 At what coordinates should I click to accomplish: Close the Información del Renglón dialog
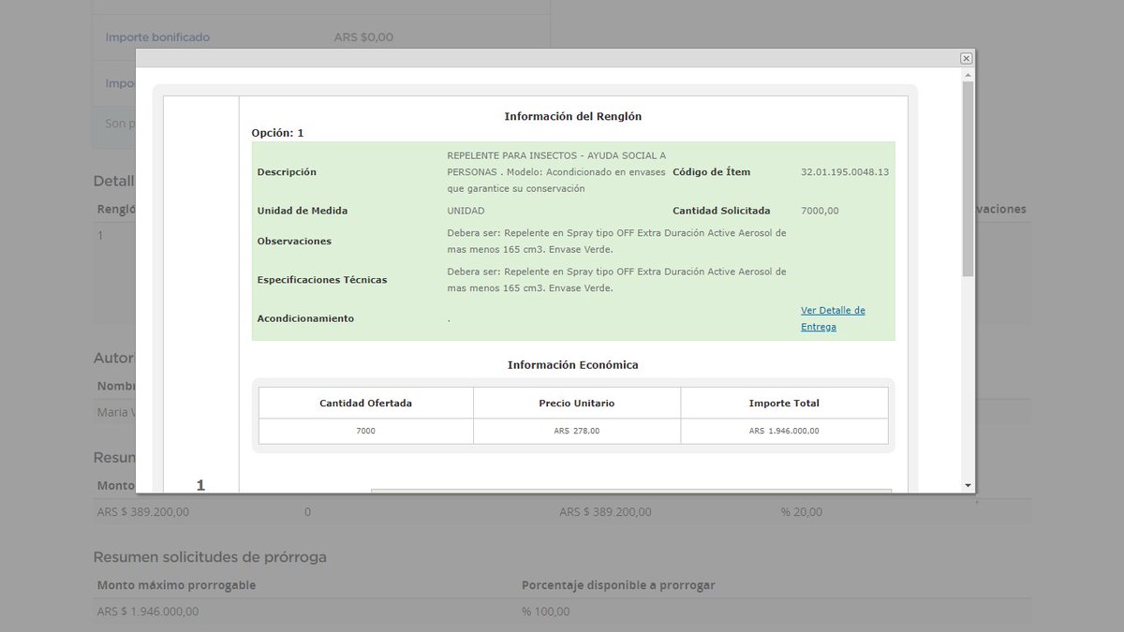click(x=966, y=58)
